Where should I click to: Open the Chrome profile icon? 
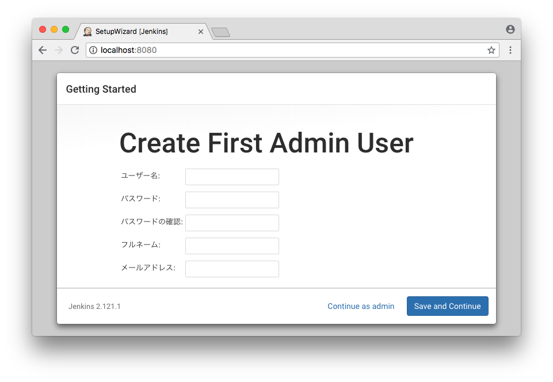tap(510, 29)
